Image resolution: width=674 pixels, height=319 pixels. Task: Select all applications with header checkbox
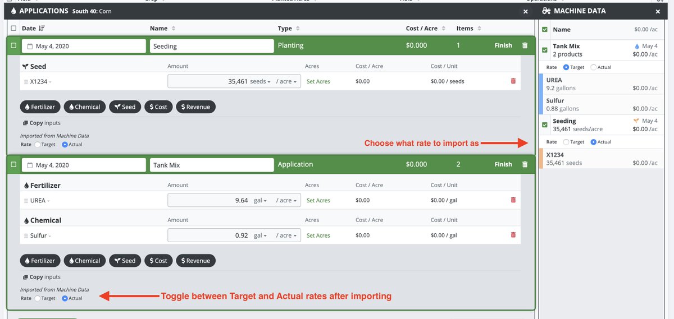coord(13,28)
